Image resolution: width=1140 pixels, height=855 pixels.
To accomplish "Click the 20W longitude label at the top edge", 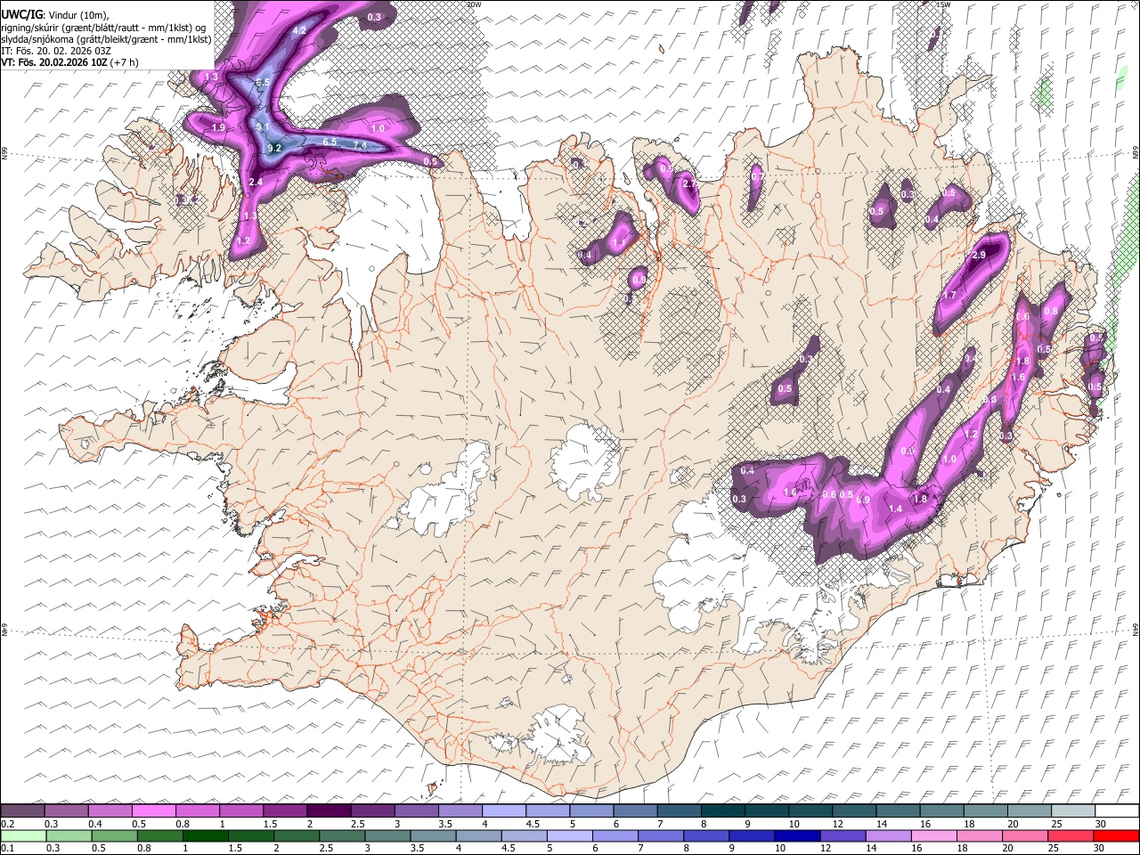I will (x=474, y=4).
